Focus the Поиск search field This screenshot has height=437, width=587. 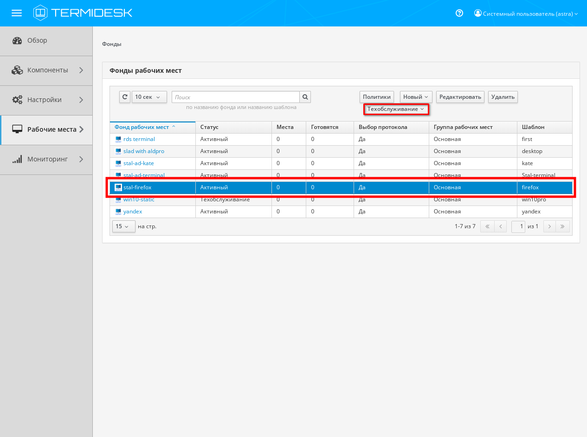(x=236, y=97)
